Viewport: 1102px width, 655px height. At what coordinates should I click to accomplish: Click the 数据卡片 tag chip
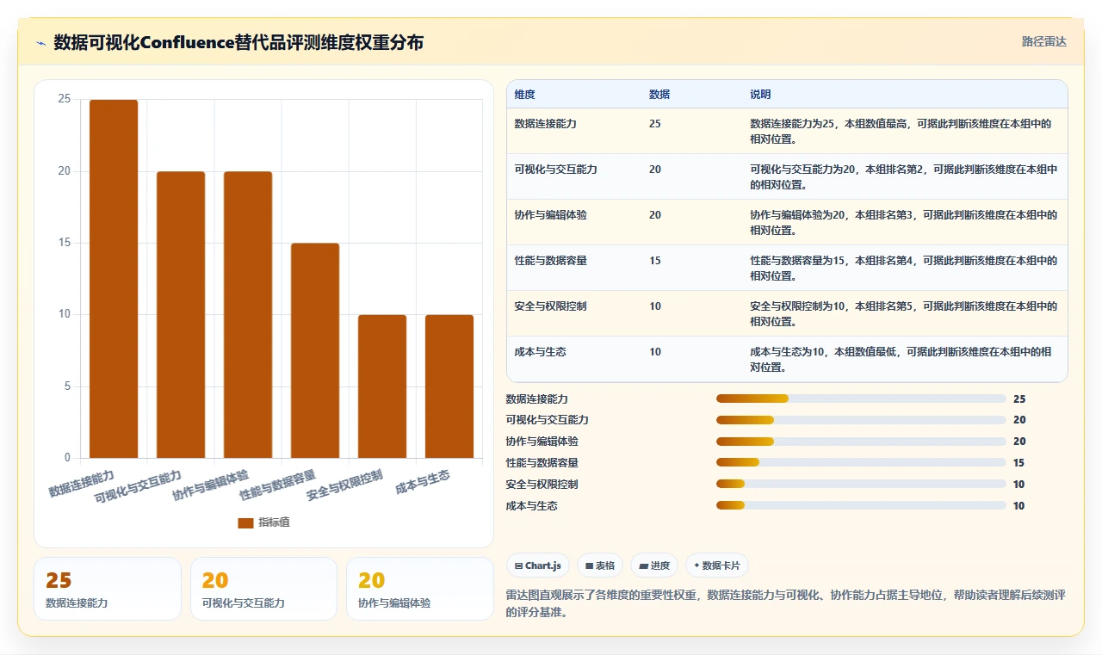pos(717,565)
